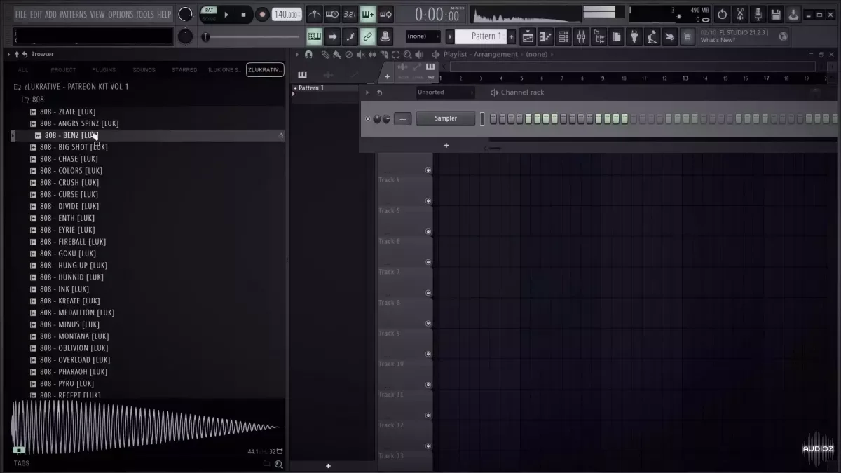This screenshot has width=841, height=473.
Task: Toggle Sampler channel select bar
Action: (482, 119)
